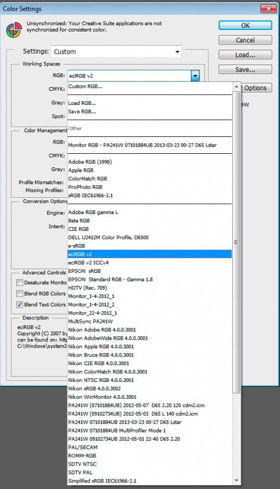The width and height of the screenshot is (280, 489).
Task: Select Save RGB... entry
Action: pyautogui.click(x=150, y=111)
